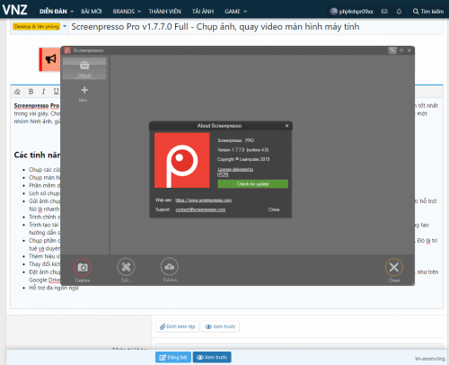Viewport: 449px width, 365px height.
Task: Click the Capture camera icon in Screenpresso
Action: coord(83,267)
